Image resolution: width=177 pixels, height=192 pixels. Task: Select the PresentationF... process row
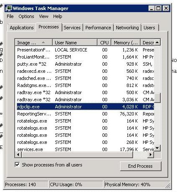click(85, 50)
